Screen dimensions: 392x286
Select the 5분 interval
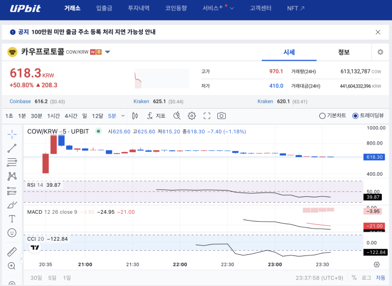[112, 116]
